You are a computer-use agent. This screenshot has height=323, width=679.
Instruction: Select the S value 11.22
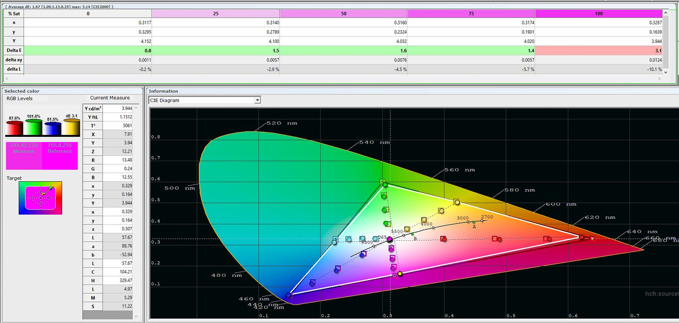point(117,306)
